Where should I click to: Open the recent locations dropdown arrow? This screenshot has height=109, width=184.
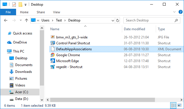(21, 20)
